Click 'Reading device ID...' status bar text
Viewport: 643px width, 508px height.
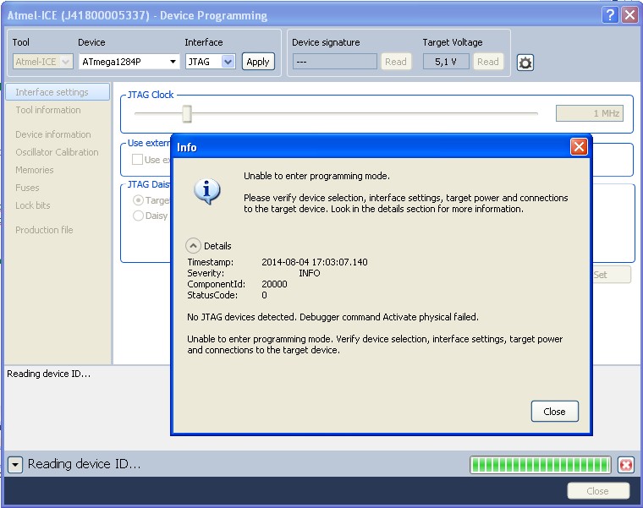84,464
